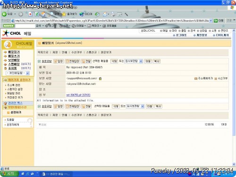Image resolution: width=236 pixels, height=177 pixels.
Task: Open Favorites with the yellow star icon
Action: [x=64, y=14]
